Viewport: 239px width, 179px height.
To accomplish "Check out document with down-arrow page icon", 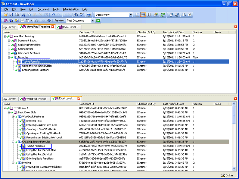I will click(x=184, y=15).
